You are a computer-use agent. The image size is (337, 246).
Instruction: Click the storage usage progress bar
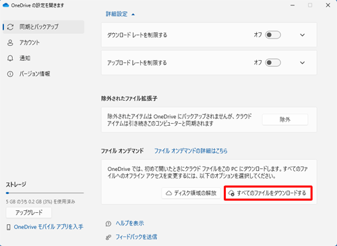pos(45,193)
